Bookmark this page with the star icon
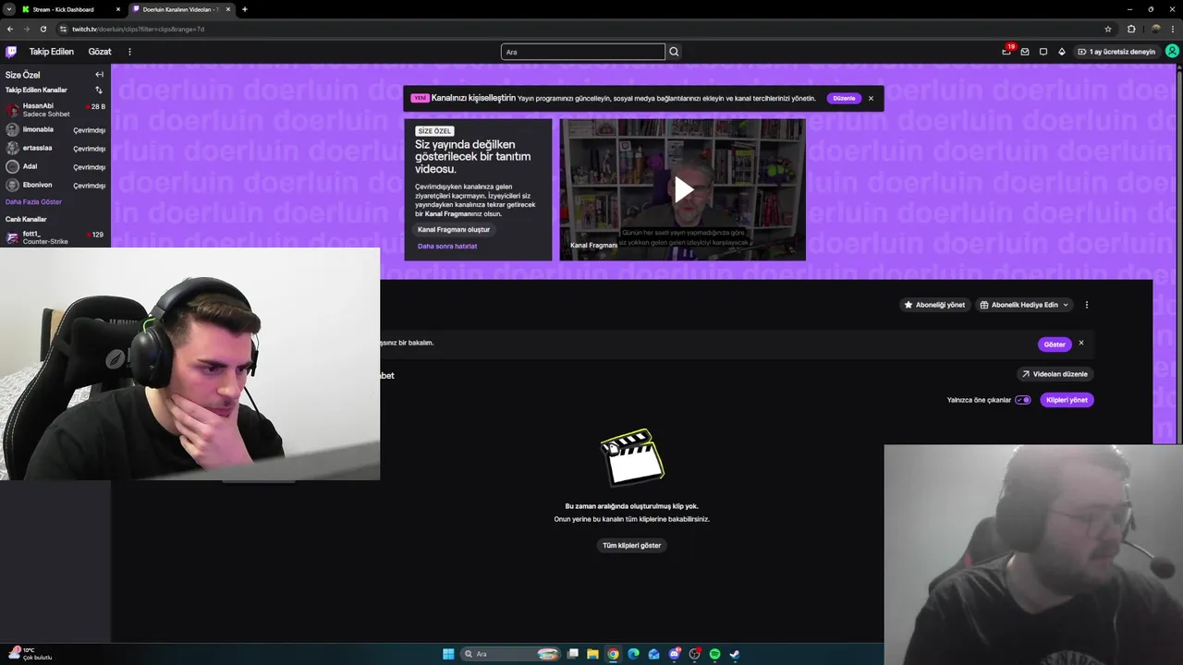The height and width of the screenshot is (665, 1183). (x=1108, y=29)
